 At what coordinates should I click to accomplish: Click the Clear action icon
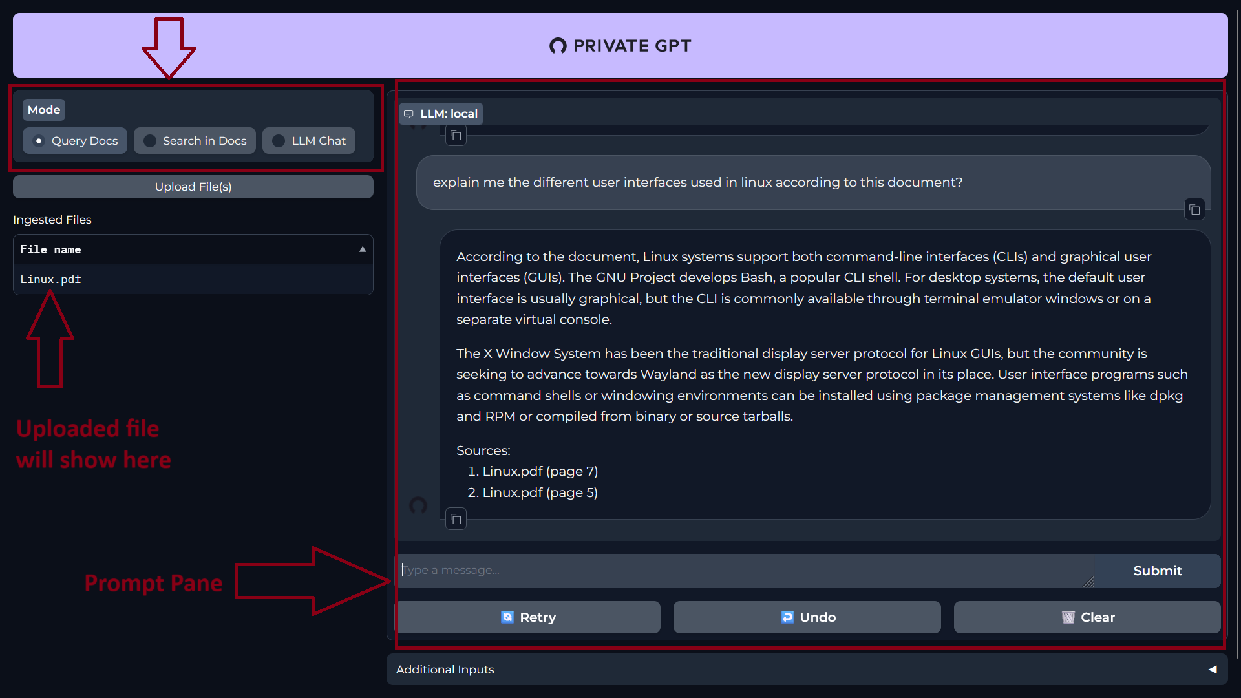tap(1067, 617)
